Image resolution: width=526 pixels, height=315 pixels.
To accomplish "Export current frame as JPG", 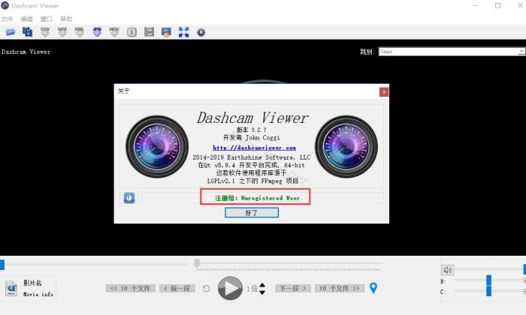I will (x=97, y=32).
